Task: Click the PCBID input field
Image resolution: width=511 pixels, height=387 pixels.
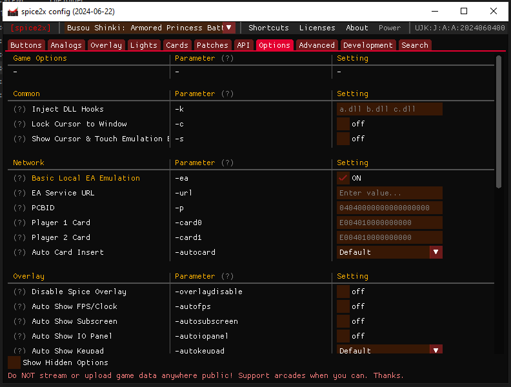Action: 390,208
